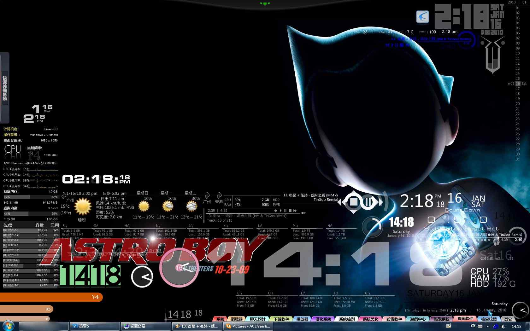Open the 優化系統 launcher tab
Viewport: 530px width, 331px height.
click(323, 319)
